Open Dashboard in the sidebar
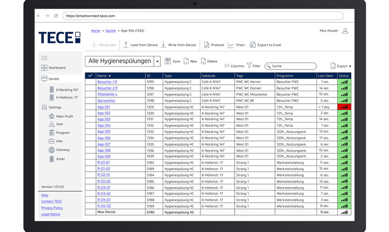Image resolution: width=389 pixels, height=232 pixels. (57, 68)
